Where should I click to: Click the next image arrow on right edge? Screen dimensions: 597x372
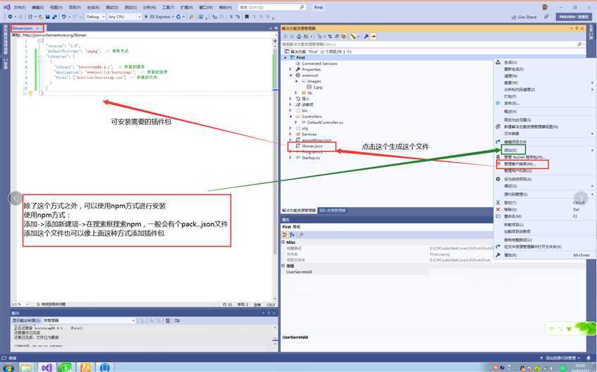[580, 198]
